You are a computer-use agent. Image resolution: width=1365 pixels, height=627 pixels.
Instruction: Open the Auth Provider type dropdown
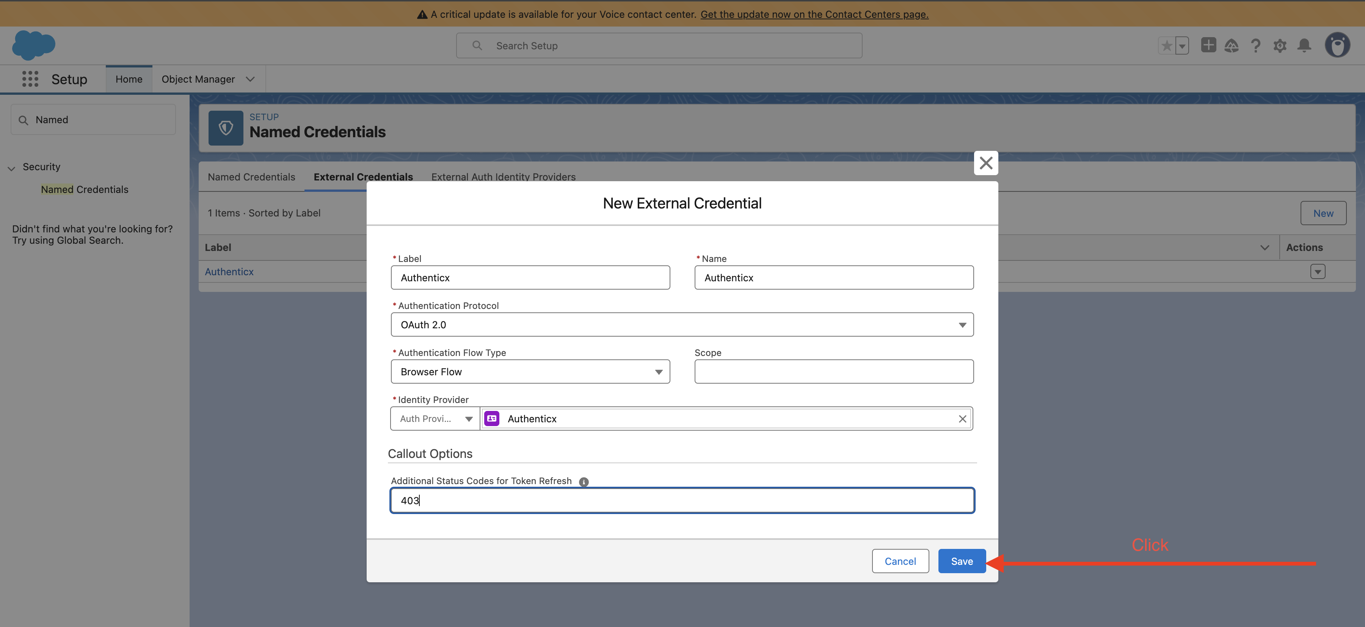435,419
